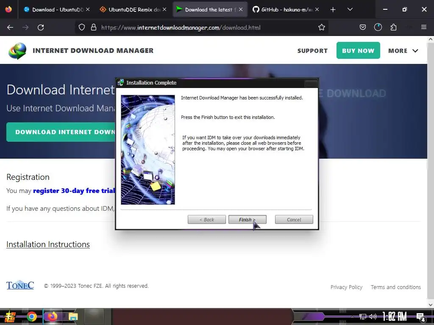This screenshot has height=325, width=434.
Task: Open the volume speaker icon in the tray
Action: (x=373, y=317)
